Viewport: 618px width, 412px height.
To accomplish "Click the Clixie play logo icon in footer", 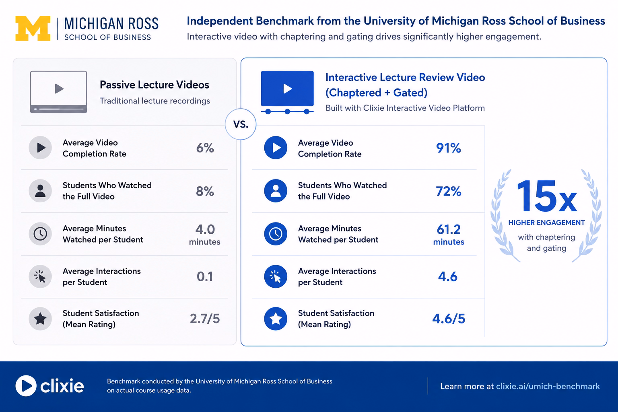I will pyautogui.click(x=26, y=385).
